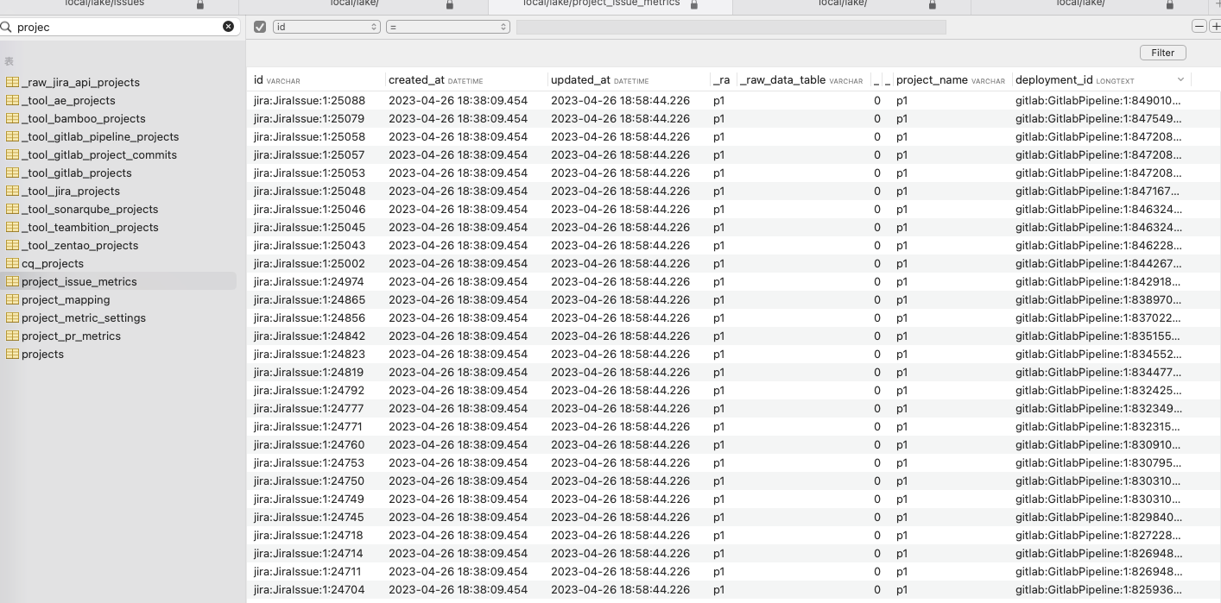
Task: Click the truncated _ra column header
Action: point(722,79)
